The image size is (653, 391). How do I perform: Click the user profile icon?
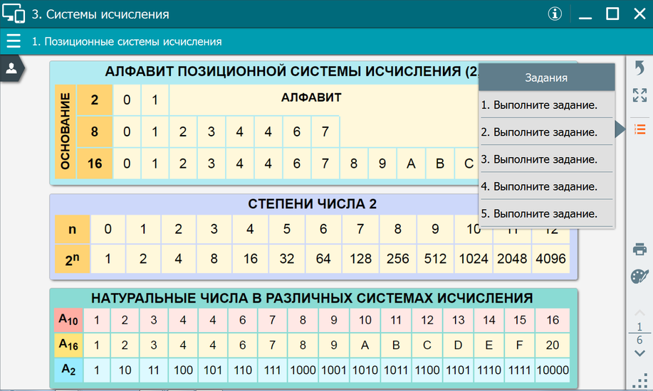[11, 68]
